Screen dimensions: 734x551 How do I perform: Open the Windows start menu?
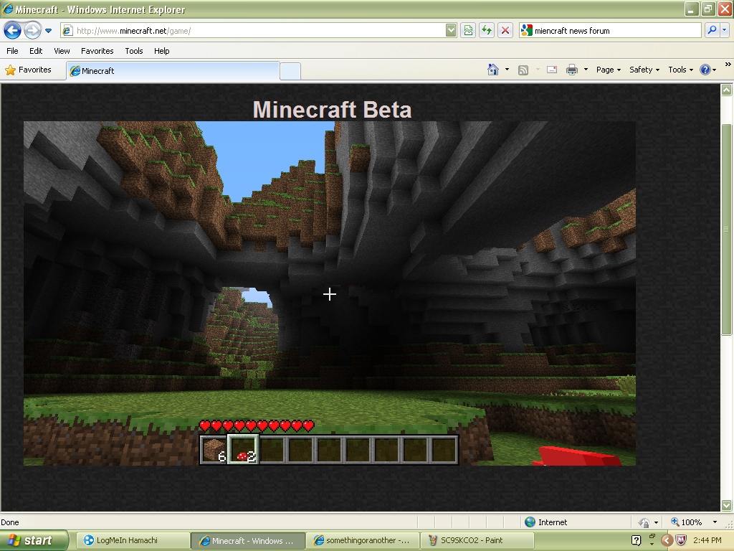[x=34, y=540]
